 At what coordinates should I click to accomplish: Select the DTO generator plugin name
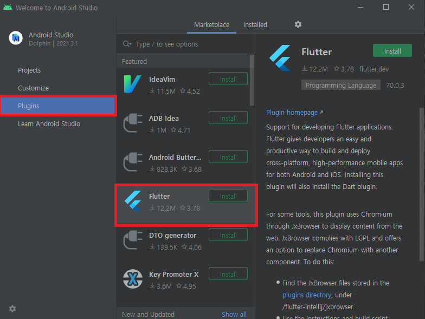(172, 235)
